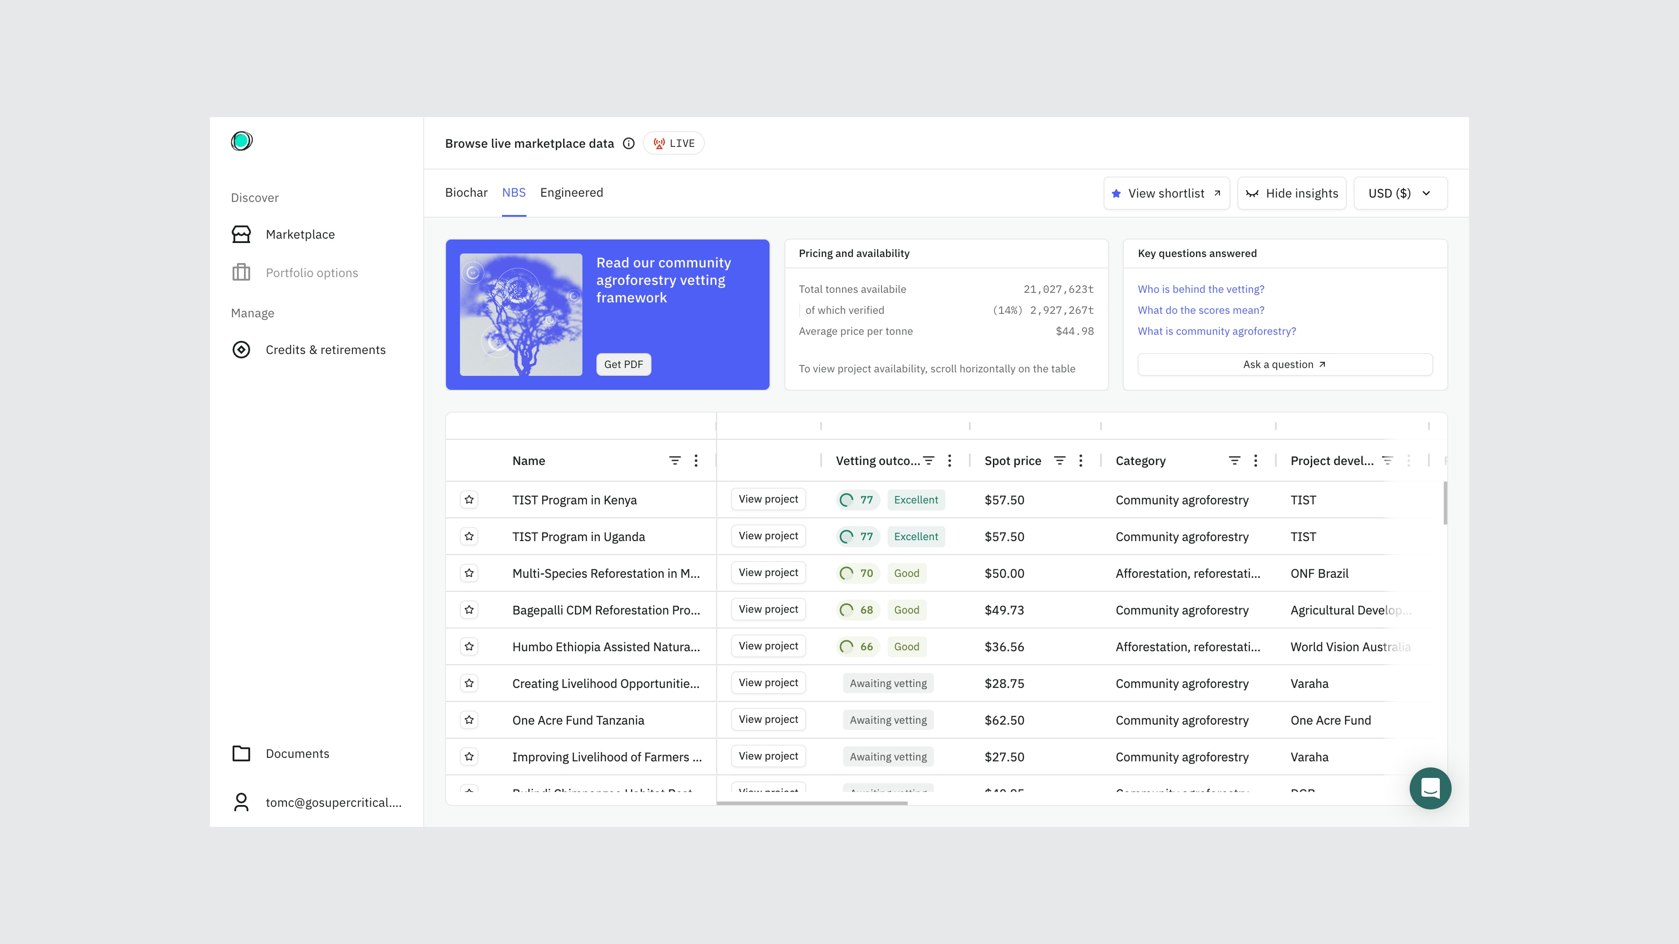Viewport: 1679px width, 944px height.
Task: Click the horizontal table scrollbar
Action: tap(812, 803)
